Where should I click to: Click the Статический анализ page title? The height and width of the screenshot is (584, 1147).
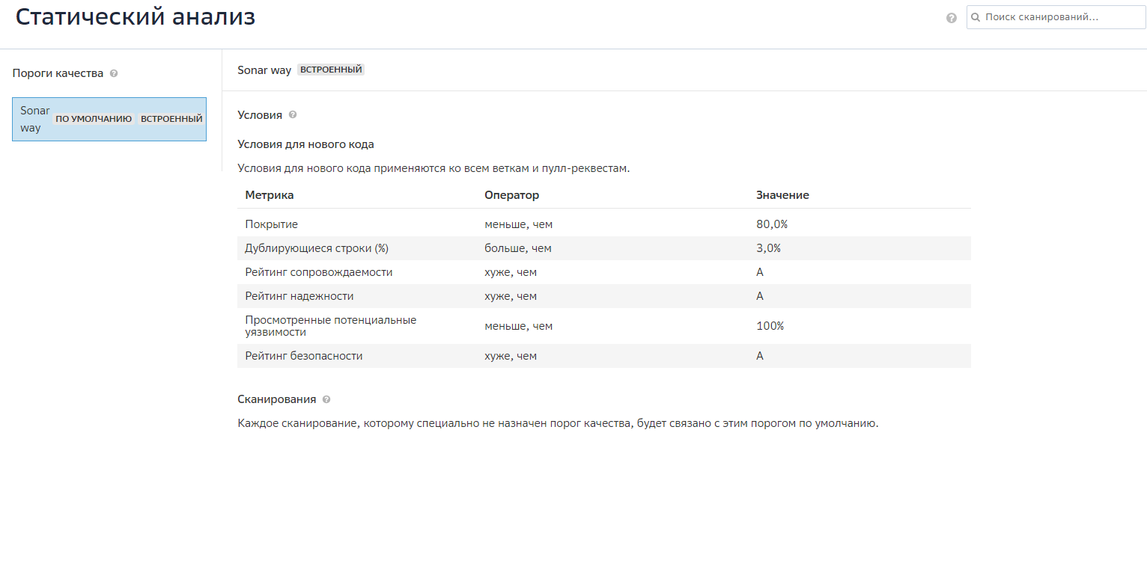tap(136, 17)
